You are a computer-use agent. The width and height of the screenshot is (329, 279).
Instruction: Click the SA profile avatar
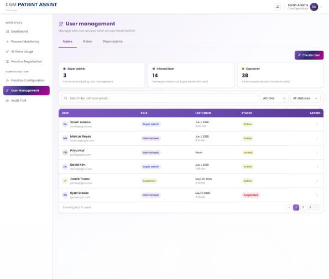(314, 7)
